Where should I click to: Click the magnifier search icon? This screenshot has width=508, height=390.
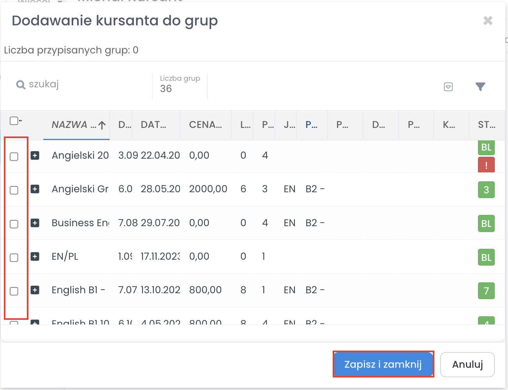[21, 85]
